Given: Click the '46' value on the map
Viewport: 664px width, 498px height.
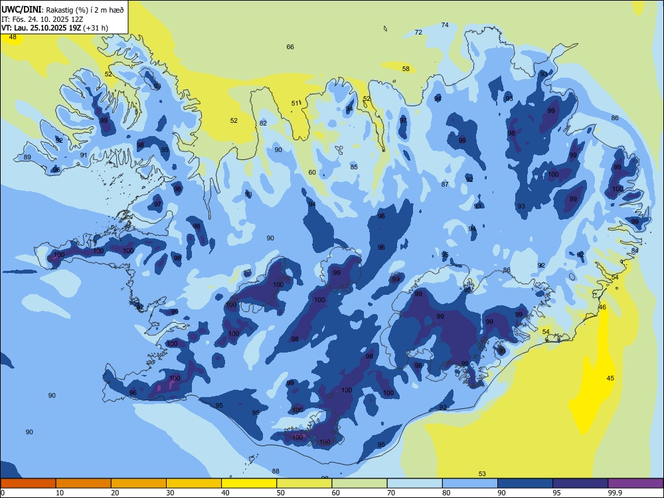Looking at the screenshot, I should 602,307.
